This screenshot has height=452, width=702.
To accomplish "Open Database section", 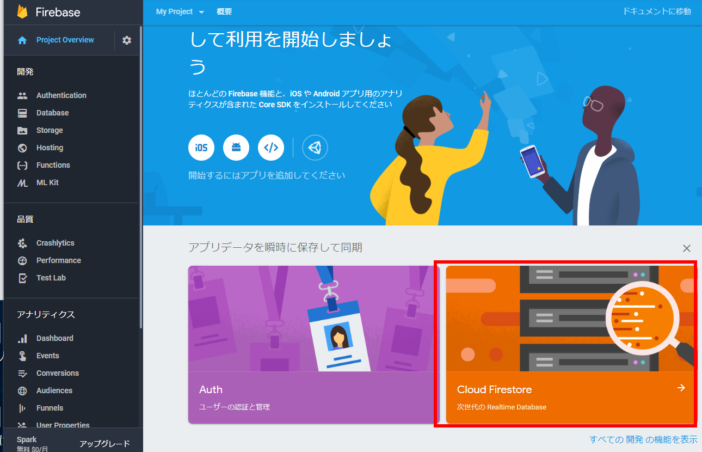I will (53, 113).
